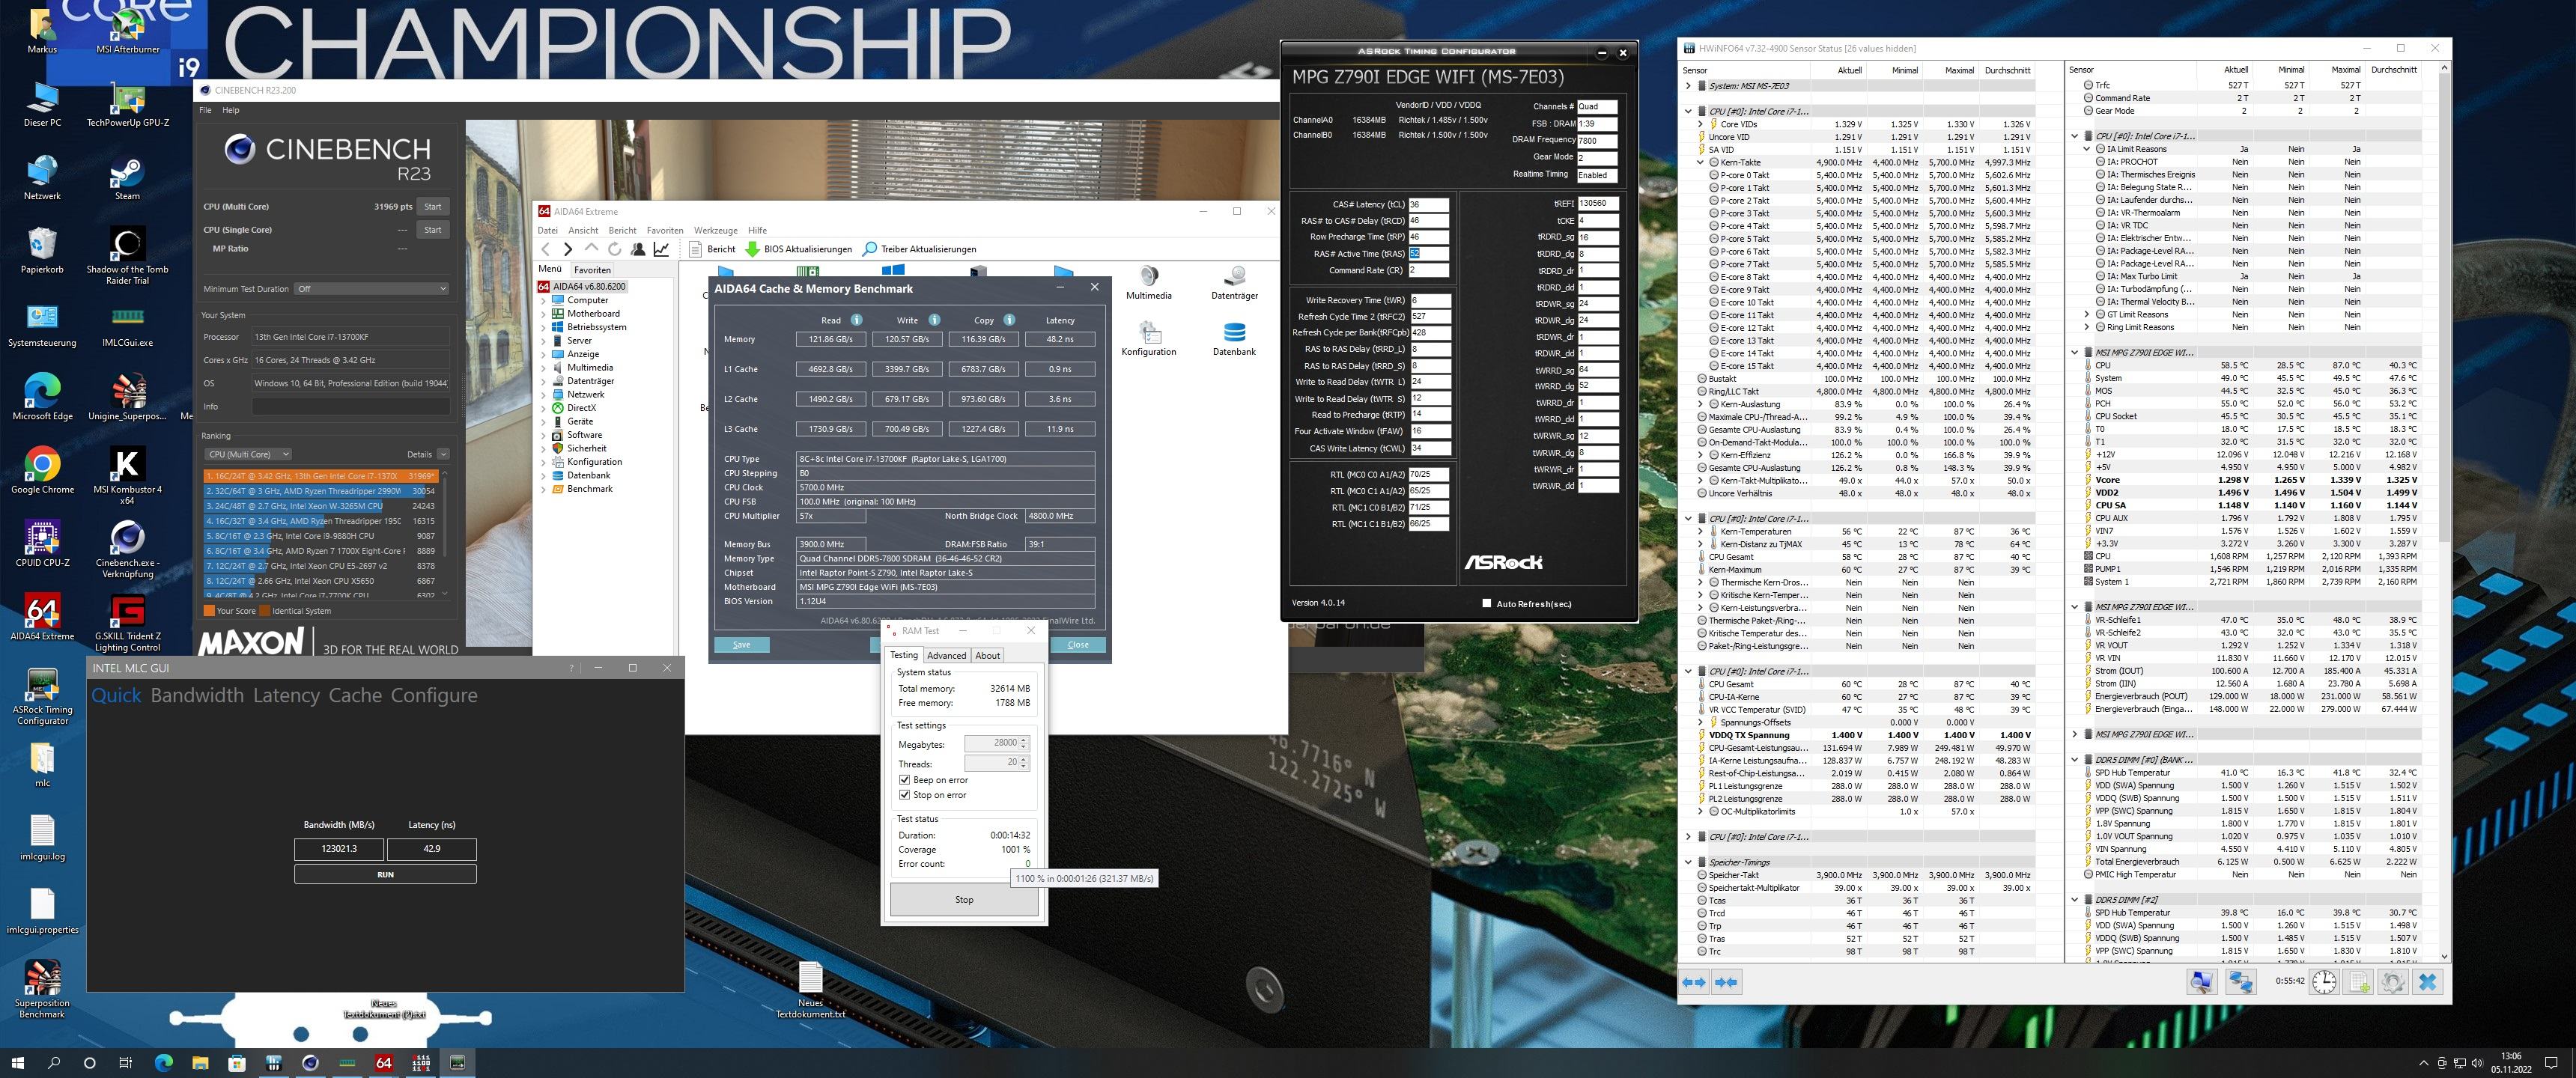2576x1078 pixels.
Task: Click the RUN button in Intel MLC GUI
Action: (x=385, y=874)
